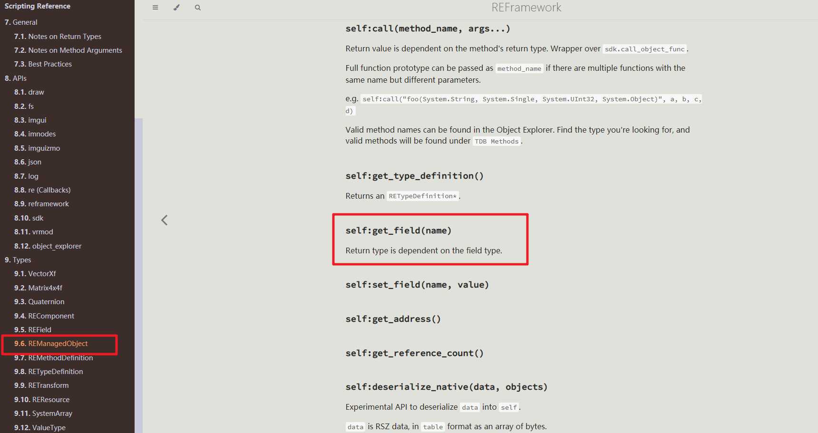Image resolution: width=818 pixels, height=433 pixels.
Task: Navigate to the REField page
Action: pyautogui.click(x=39, y=330)
